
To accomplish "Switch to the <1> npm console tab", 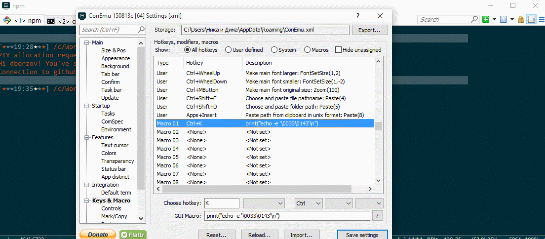I will coord(23,21).
